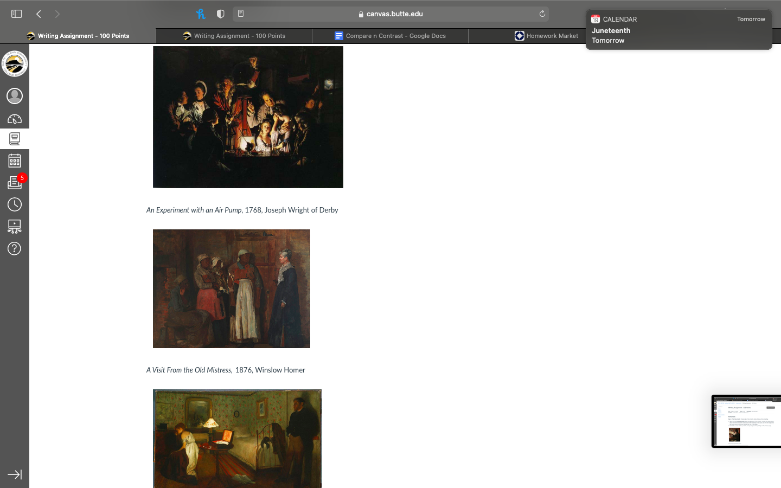Open the Canvas Courses icon
The height and width of the screenshot is (488, 781).
[x=15, y=139]
